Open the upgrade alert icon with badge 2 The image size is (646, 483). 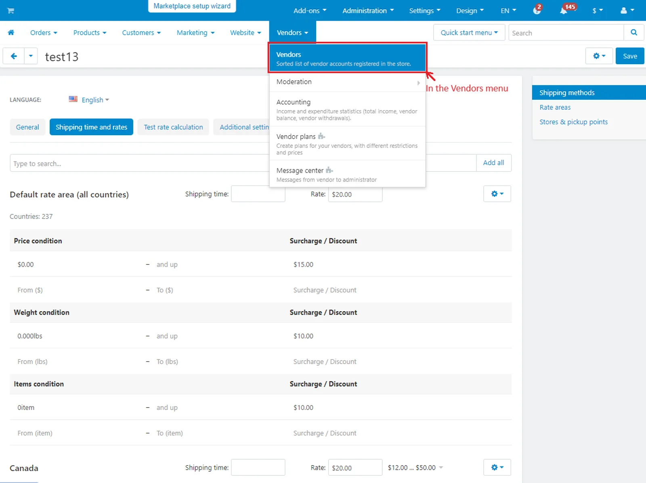537,10
